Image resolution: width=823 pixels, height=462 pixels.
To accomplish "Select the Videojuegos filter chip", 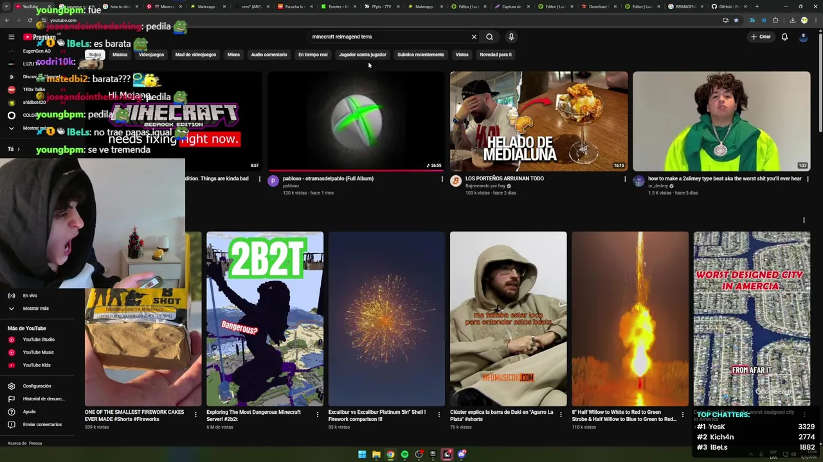I will coord(151,55).
